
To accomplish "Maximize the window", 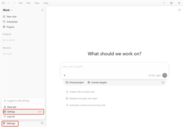I will click(x=171, y=3).
